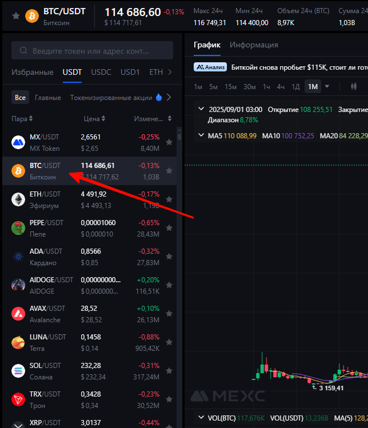Click the search magnifier icon
Screen dimensions: 368x428
23,50
